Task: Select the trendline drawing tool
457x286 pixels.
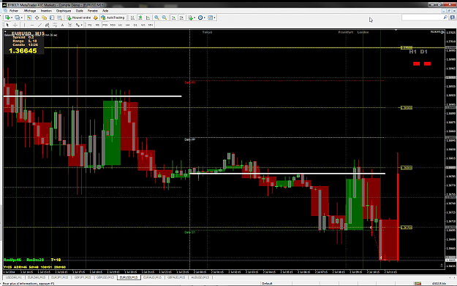Action: click(40, 25)
